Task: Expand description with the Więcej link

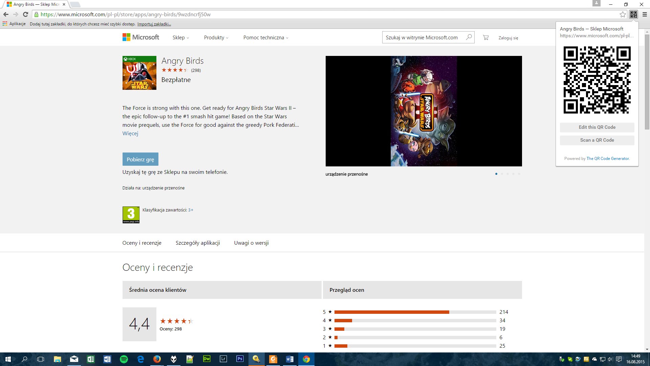Action: click(x=130, y=134)
